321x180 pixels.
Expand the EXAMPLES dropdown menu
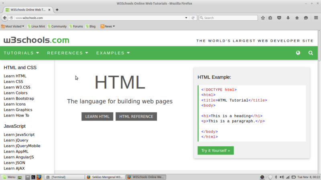113,53
